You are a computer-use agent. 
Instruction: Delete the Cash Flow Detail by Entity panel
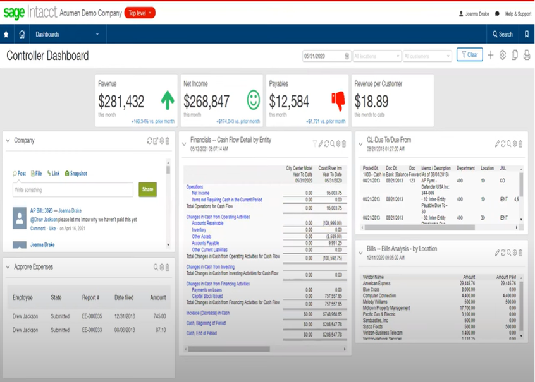coord(344,144)
